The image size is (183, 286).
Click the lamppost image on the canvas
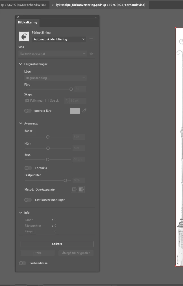179,147
